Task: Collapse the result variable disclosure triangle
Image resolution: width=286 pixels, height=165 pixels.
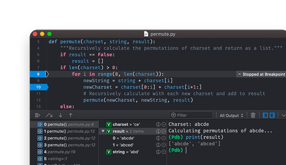Action: pos(103,131)
